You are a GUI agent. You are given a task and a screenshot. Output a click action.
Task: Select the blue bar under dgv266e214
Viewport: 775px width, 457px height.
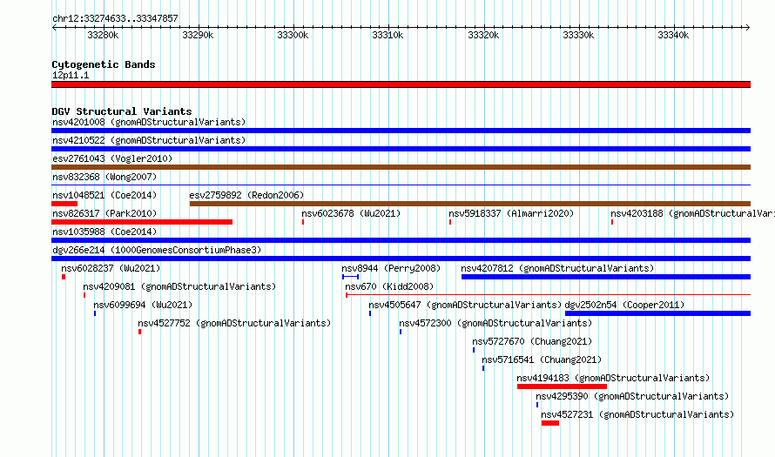click(401, 259)
